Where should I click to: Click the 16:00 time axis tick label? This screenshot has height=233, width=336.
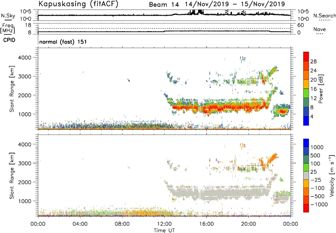[206, 224]
